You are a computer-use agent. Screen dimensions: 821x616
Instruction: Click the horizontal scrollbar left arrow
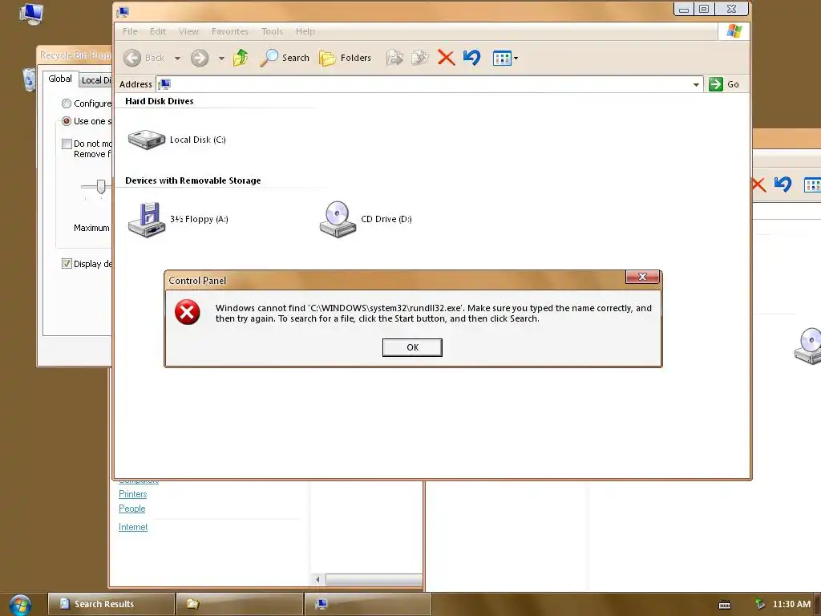[317, 579]
